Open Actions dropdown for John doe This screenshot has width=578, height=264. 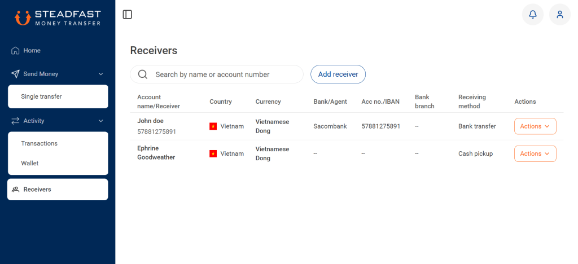(535, 126)
